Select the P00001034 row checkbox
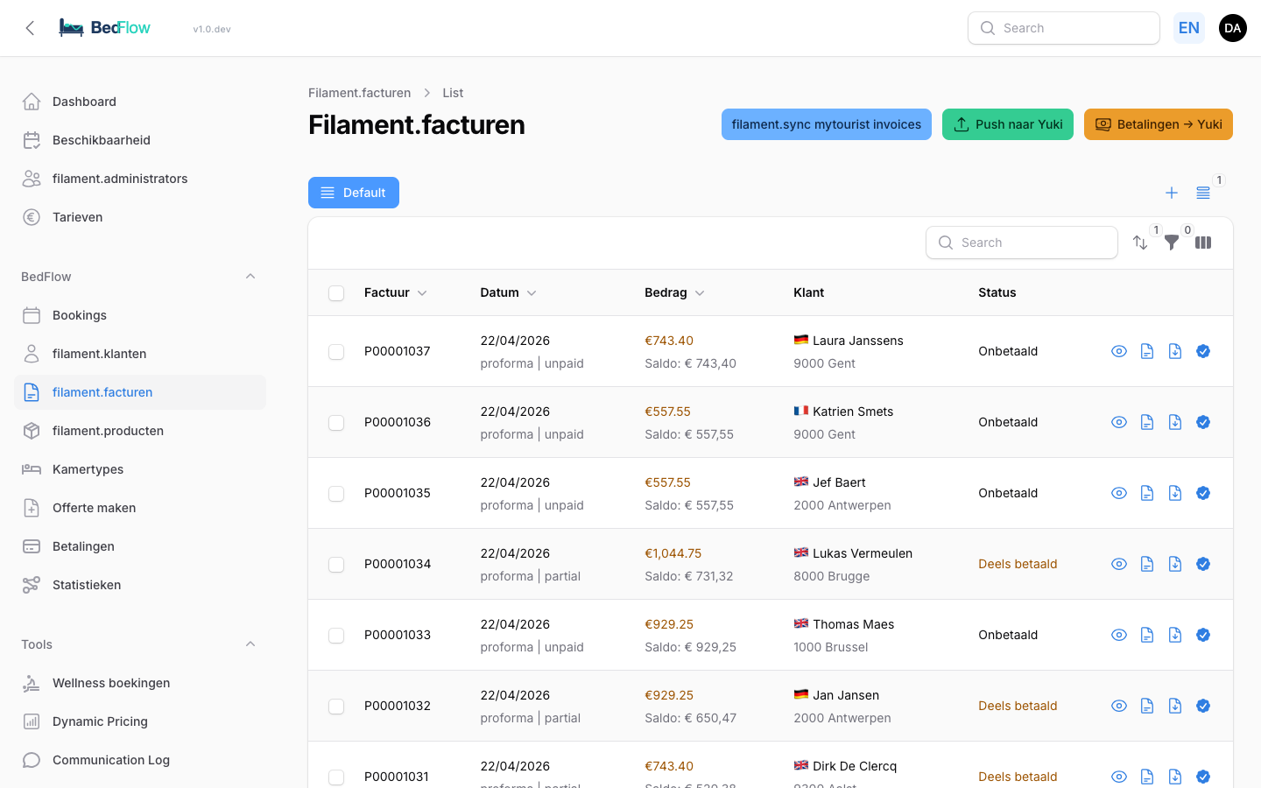The width and height of the screenshot is (1261, 788). click(336, 565)
